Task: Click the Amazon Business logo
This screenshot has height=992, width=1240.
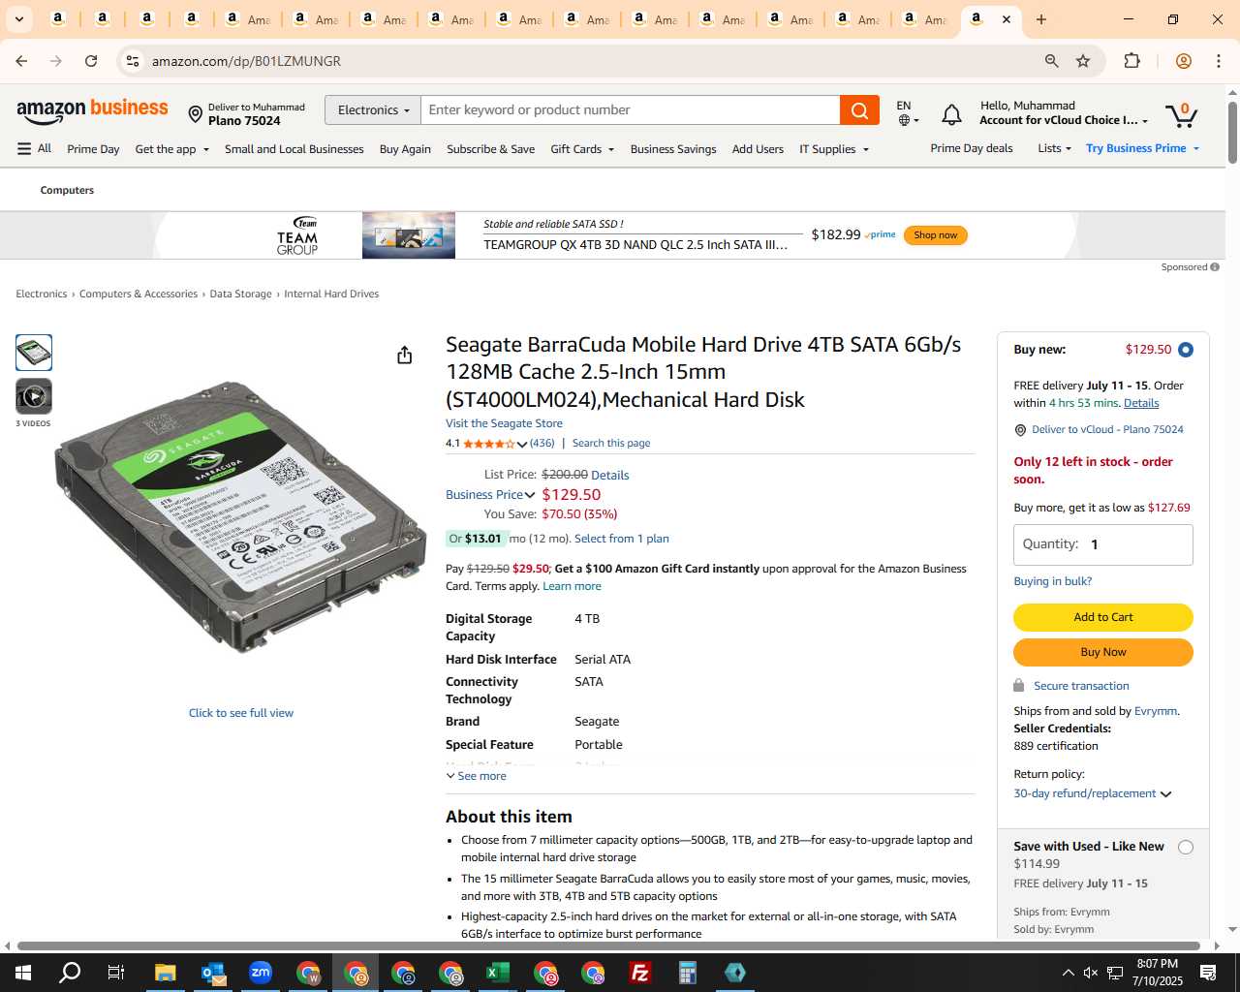Action: point(92,110)
